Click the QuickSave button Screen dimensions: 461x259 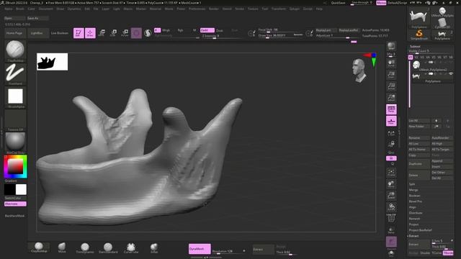click(338, 3)
